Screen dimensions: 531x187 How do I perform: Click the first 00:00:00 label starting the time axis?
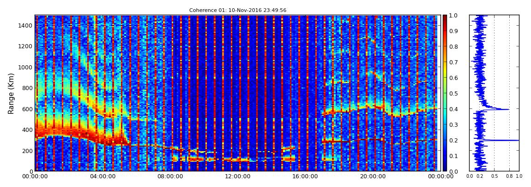(x=35, y=176)
